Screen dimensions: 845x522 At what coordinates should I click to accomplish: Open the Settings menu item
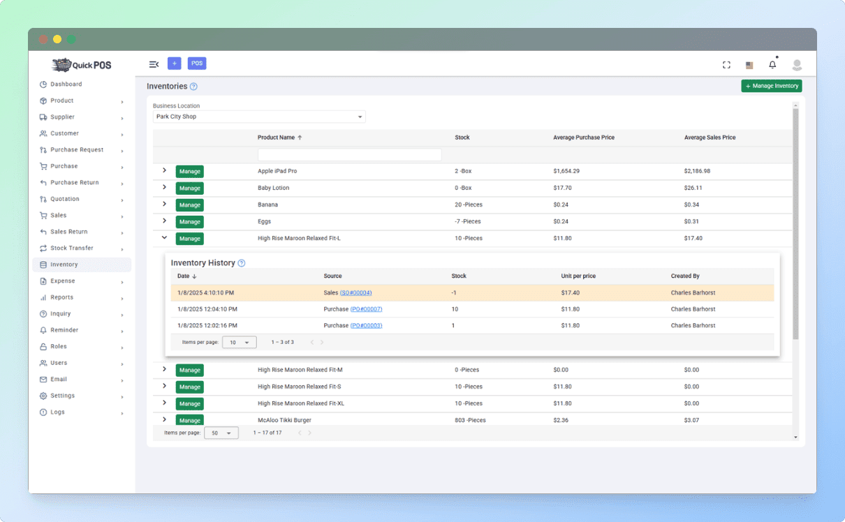82,396
